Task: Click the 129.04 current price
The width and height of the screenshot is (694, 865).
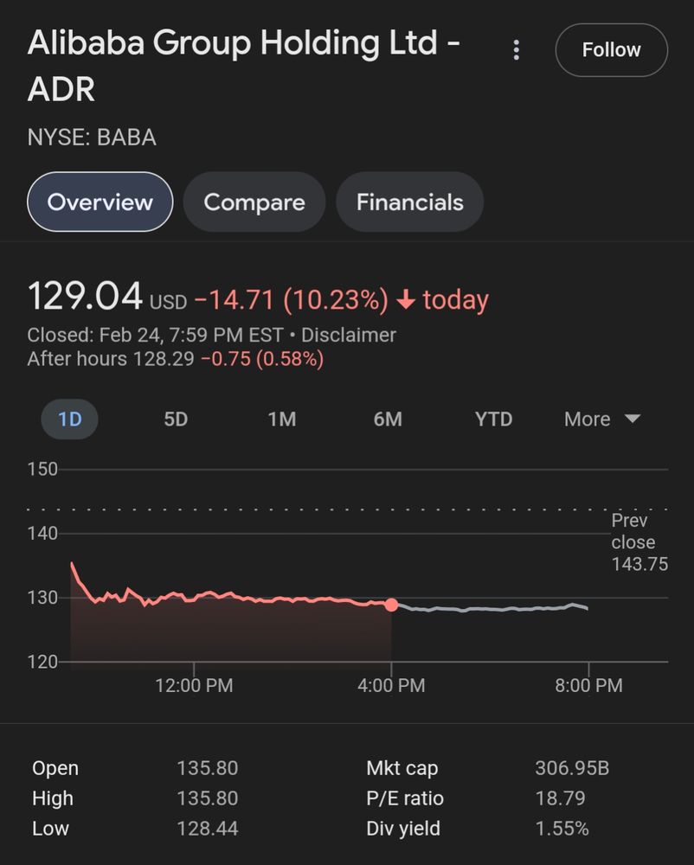Action: 85,297
